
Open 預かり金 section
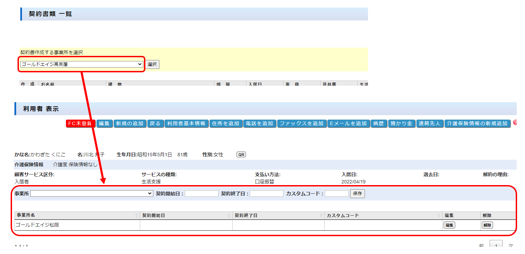coord(402,123)
